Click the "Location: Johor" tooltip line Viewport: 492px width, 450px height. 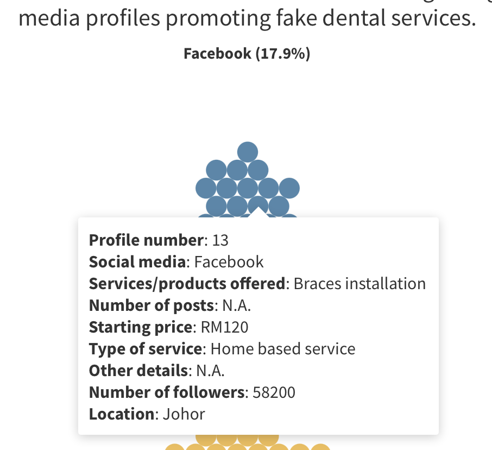pyautogui.click(x=147, y=414)
